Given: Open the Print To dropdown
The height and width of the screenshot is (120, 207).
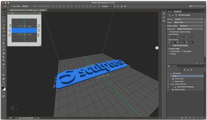Looking at the screenshot, I should (189, 19).
